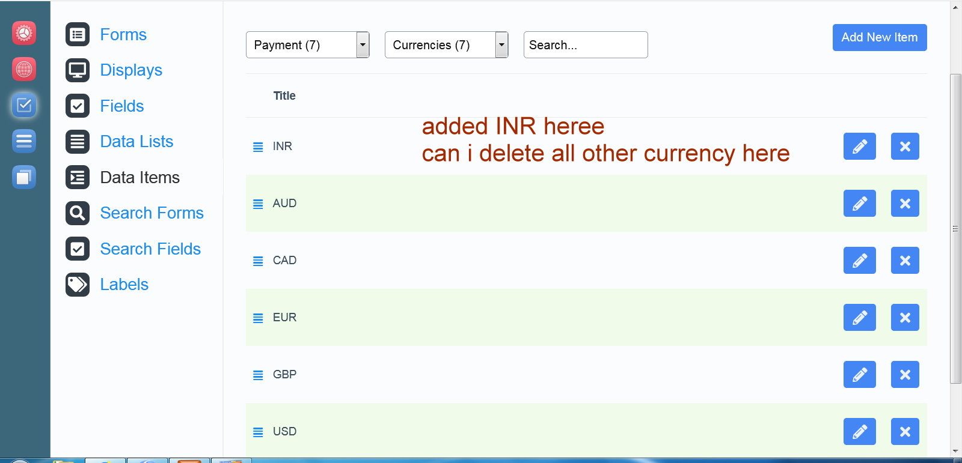Image resolution: width=962 pixels, height=463 pixels.
Task: Click the Add New Item button
Action: [x=879, y=37]
